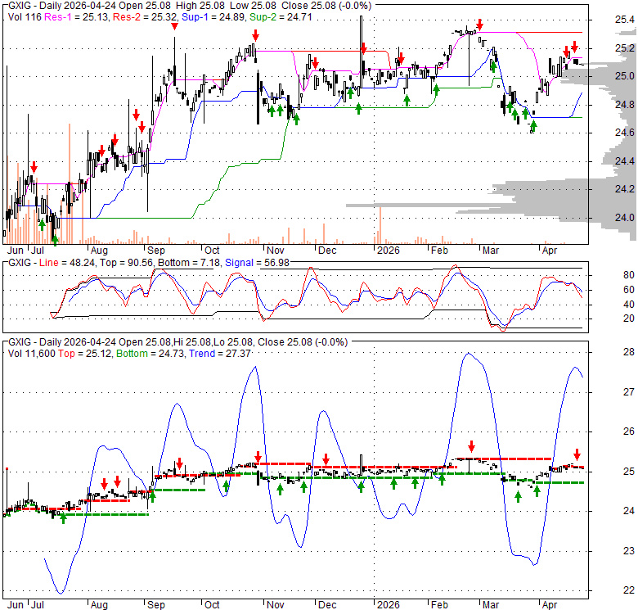The image size is (638, 610).
Task: Click the red sell arrow at February's high in top chart
Action: [479, 25]
